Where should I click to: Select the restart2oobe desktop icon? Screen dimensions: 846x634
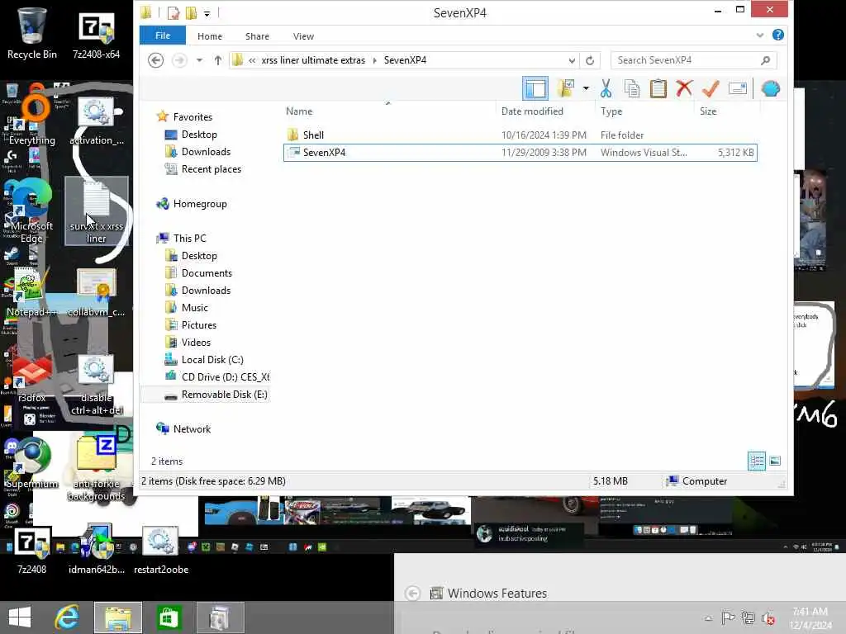[161, 550]
